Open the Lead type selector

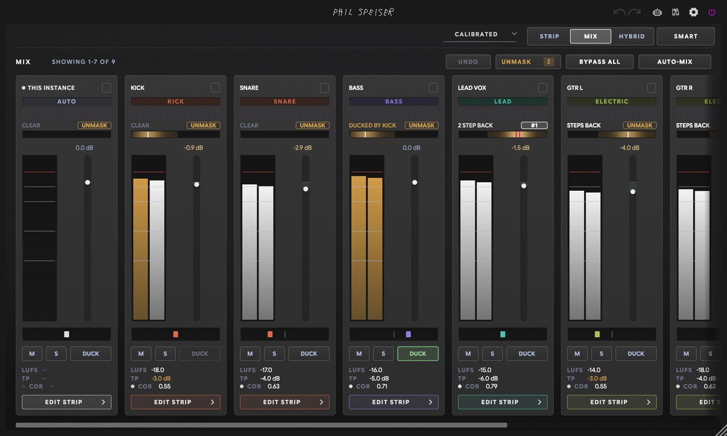503,102
